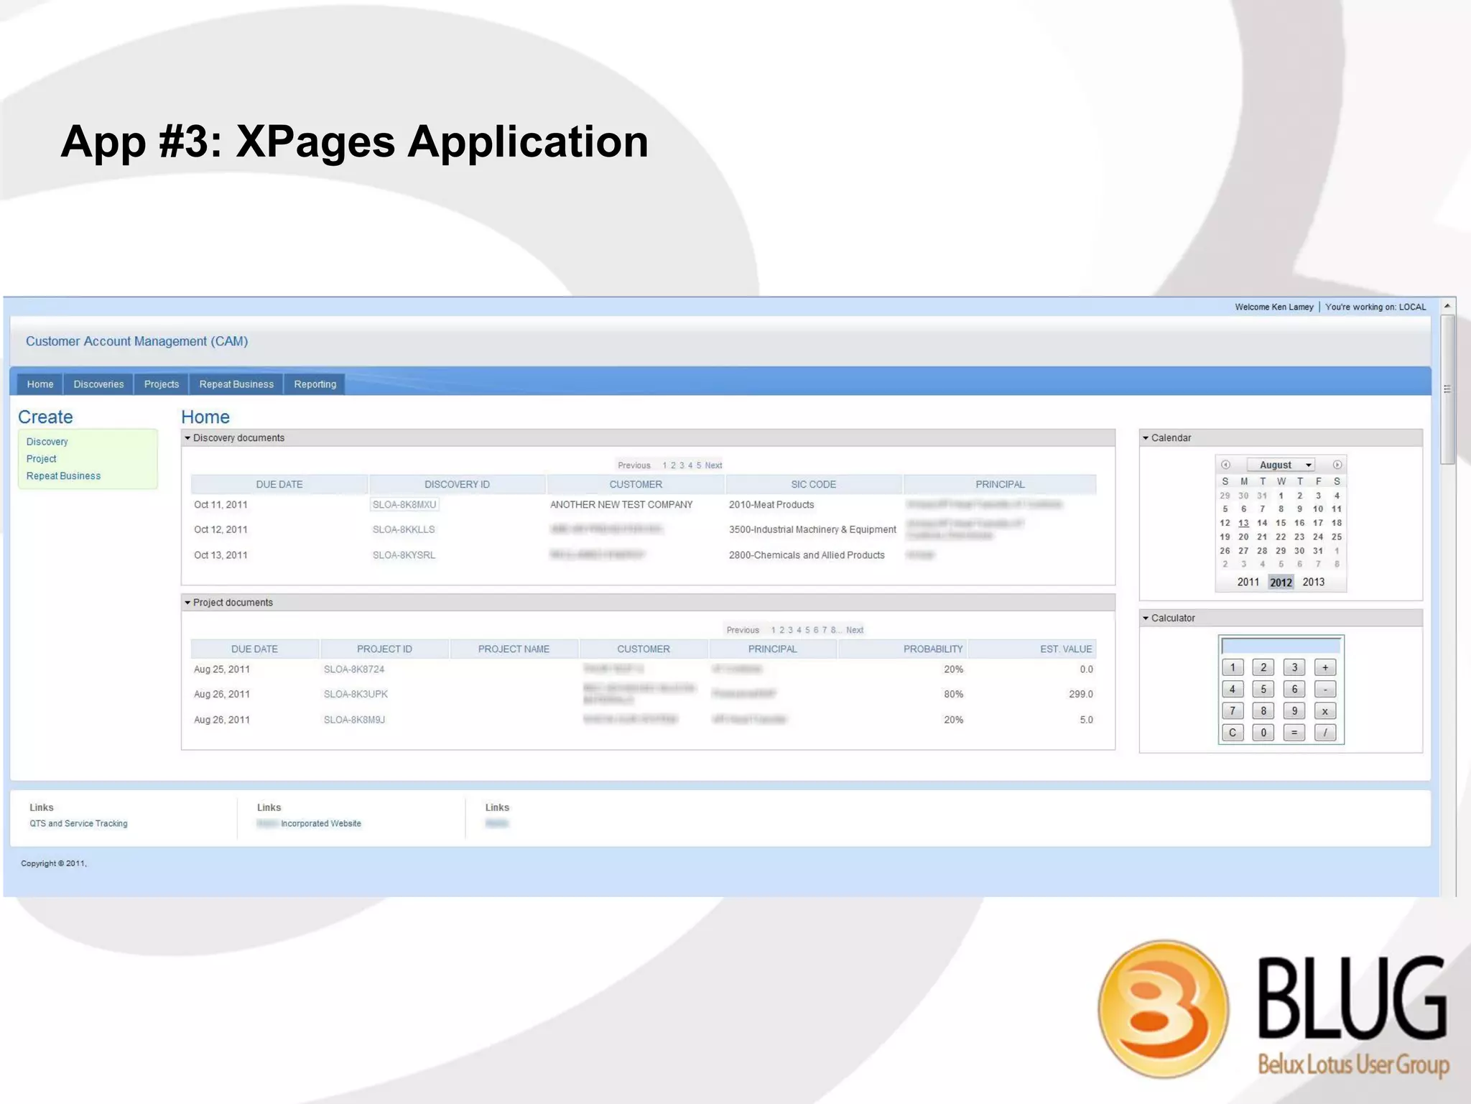
Task: Select '2800-Chemicals and Allied Products' cell
Action: pos(807,555)
